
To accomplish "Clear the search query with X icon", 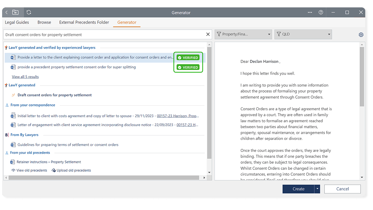I will pos(208,34).
